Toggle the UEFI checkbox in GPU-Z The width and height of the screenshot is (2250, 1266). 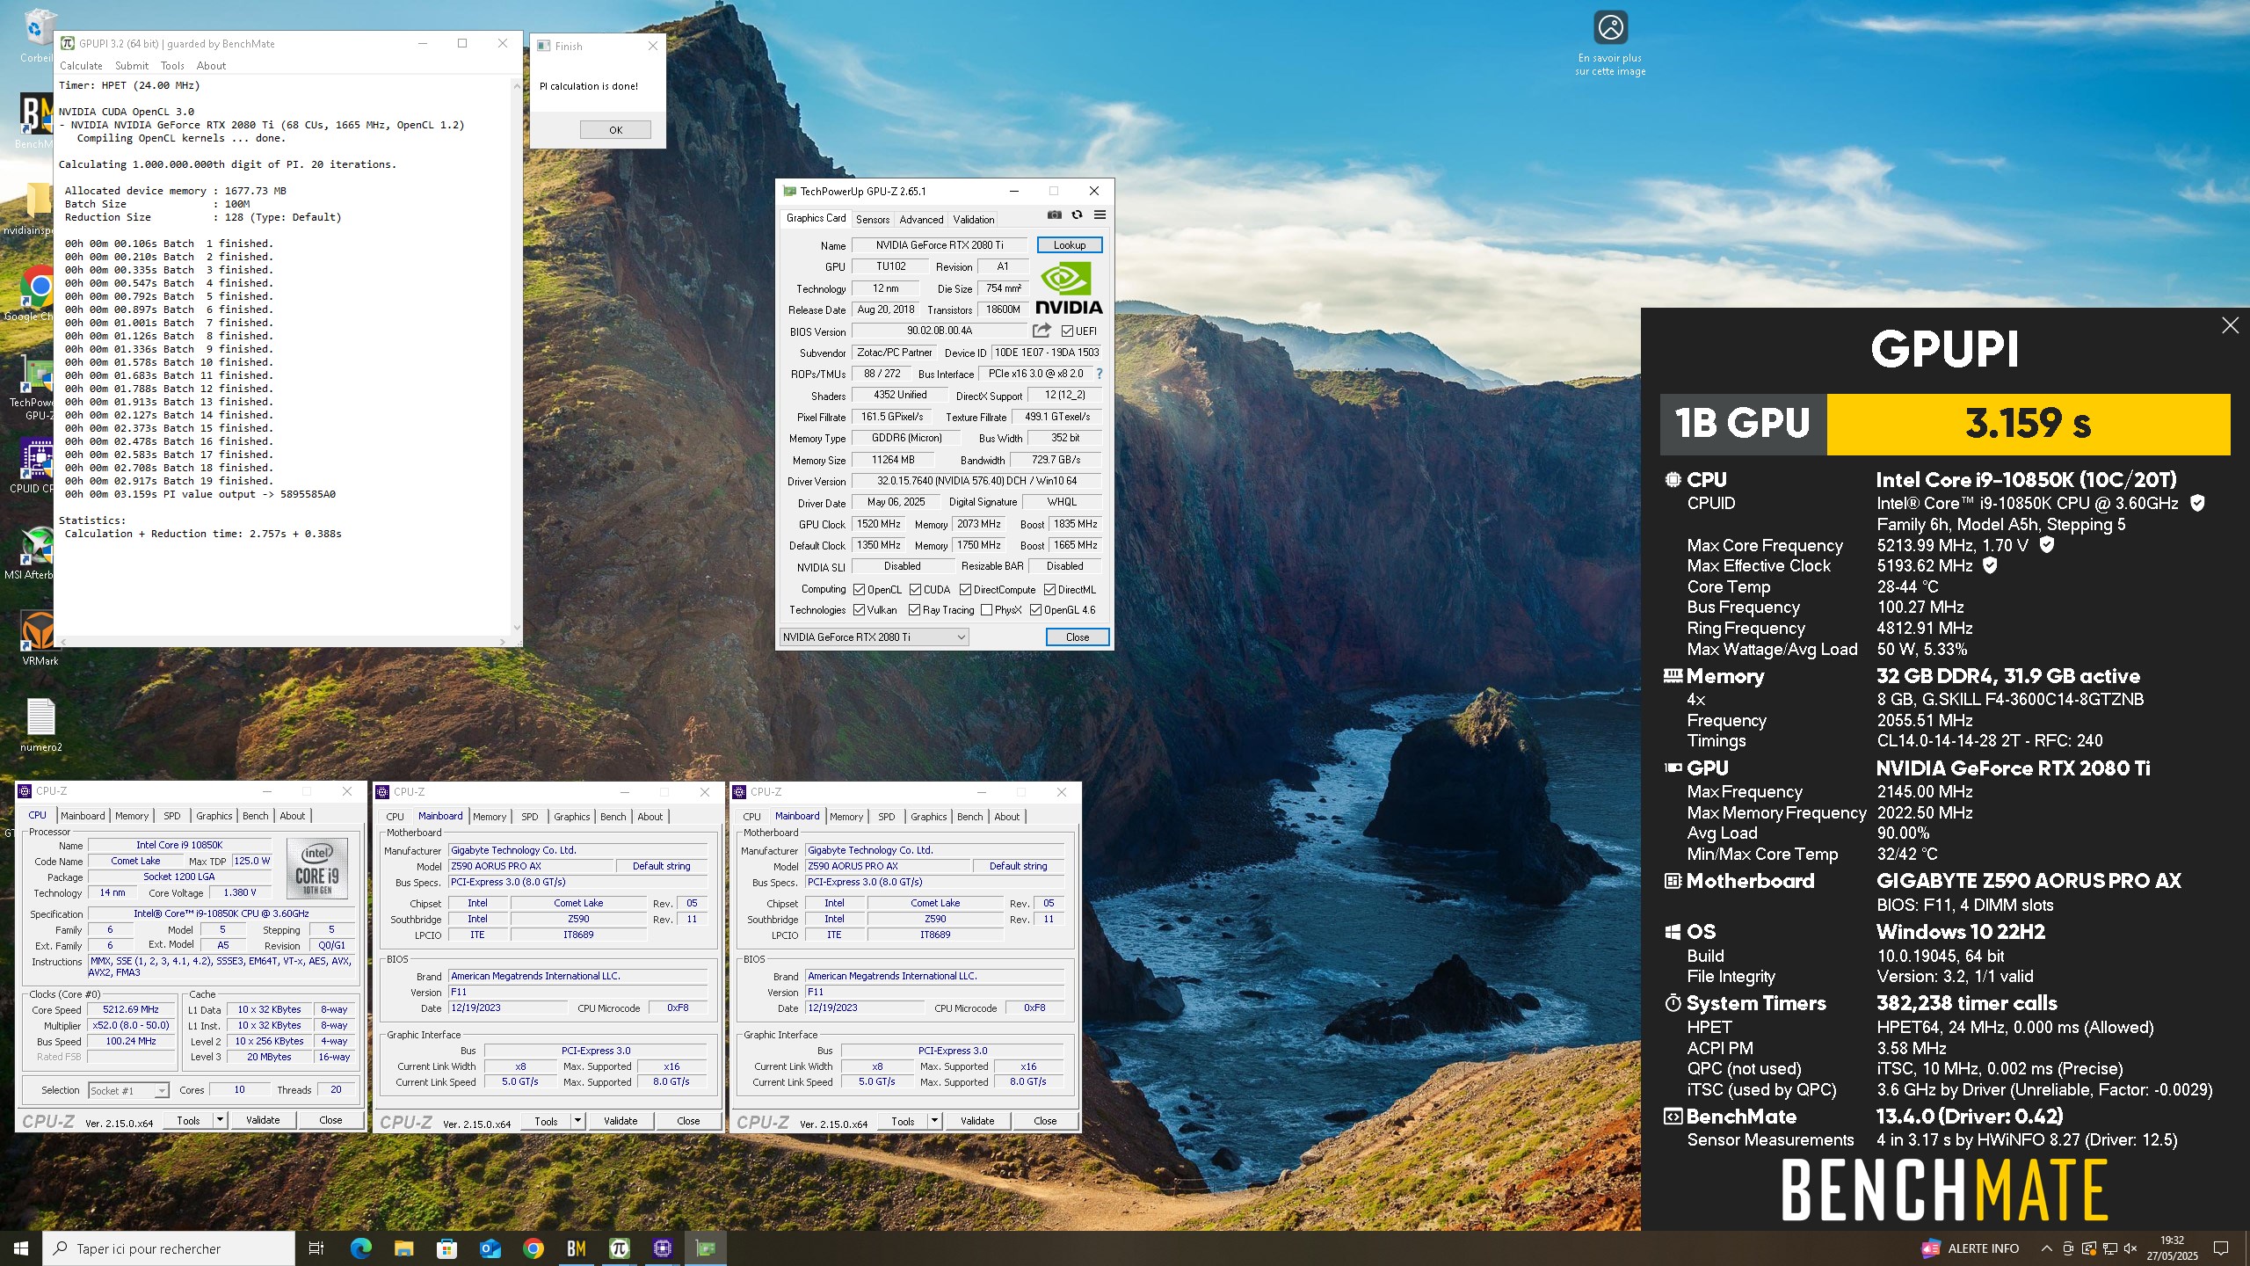(1067, 331)
